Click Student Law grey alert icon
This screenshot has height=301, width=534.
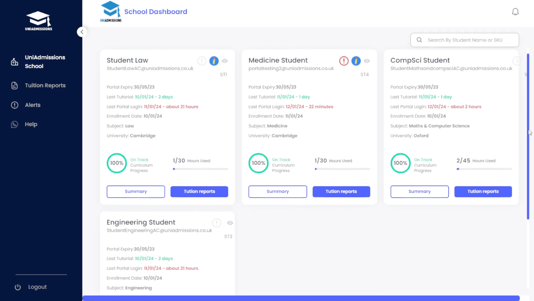202,61
